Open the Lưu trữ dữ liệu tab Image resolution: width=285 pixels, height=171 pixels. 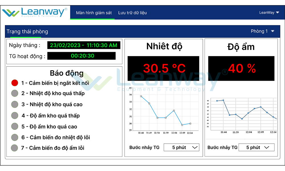coord(132,13)
